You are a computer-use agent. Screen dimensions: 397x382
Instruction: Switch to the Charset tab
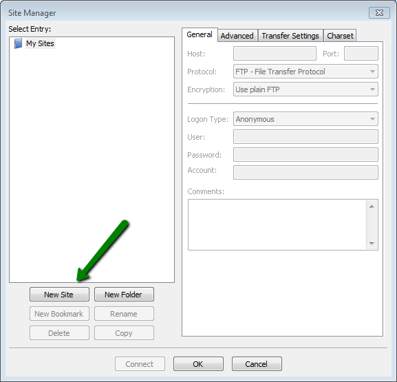click(x=340, y=36)
